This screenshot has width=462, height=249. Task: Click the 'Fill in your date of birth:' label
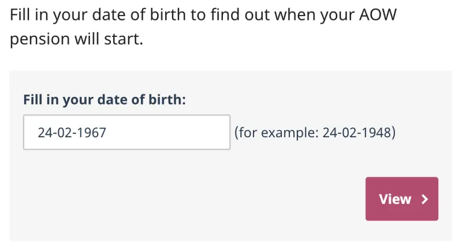pyautogui.click(x=105, y=99)
